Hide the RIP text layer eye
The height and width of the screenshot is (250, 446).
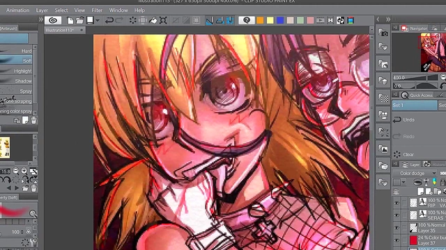[397, 203]
